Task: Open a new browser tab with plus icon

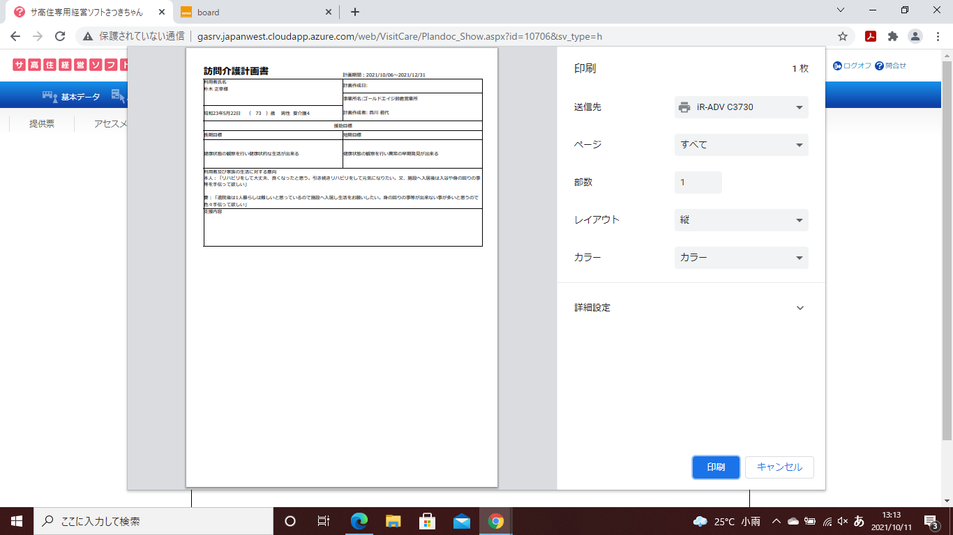Action: point(355,12)
